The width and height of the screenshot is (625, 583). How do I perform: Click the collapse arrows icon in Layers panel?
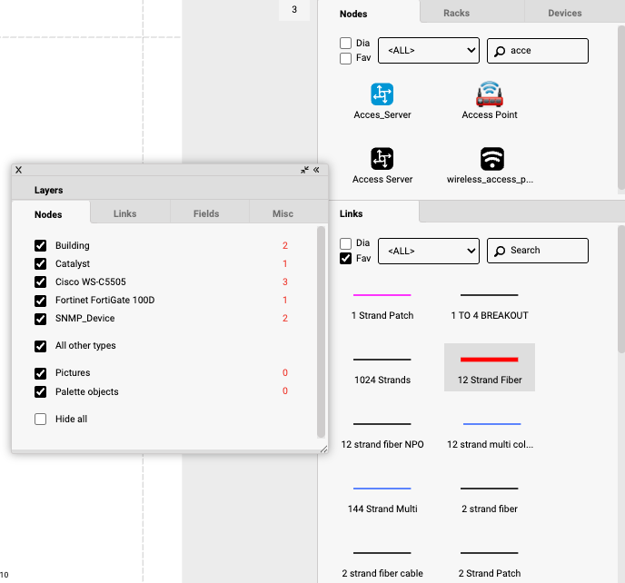pyautogui.click(x=305, y=170)
